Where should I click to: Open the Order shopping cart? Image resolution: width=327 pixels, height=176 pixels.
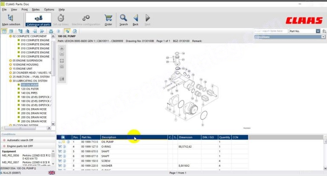[x=108, y=20]
